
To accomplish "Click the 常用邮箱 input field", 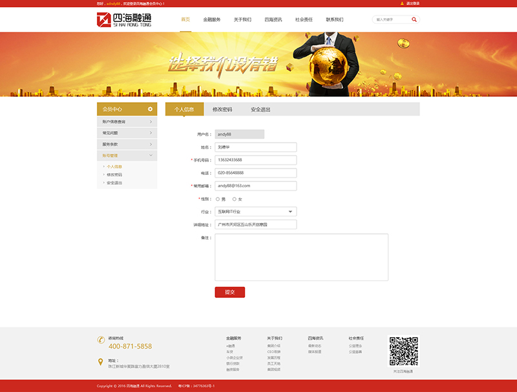I will [x=255, y=186].
